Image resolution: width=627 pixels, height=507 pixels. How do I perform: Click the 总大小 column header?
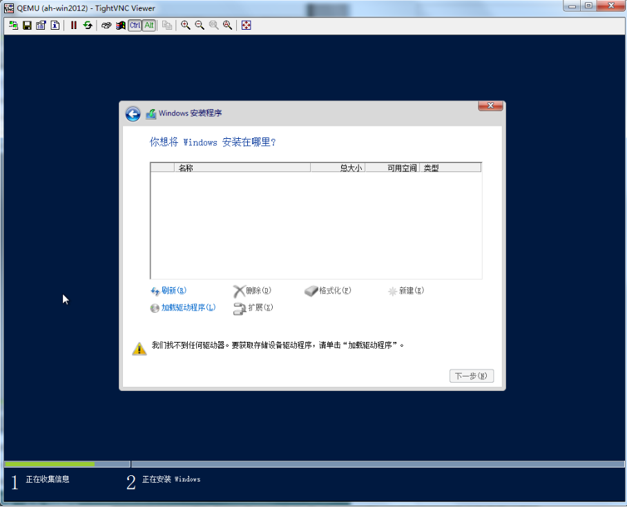point(350,168)
